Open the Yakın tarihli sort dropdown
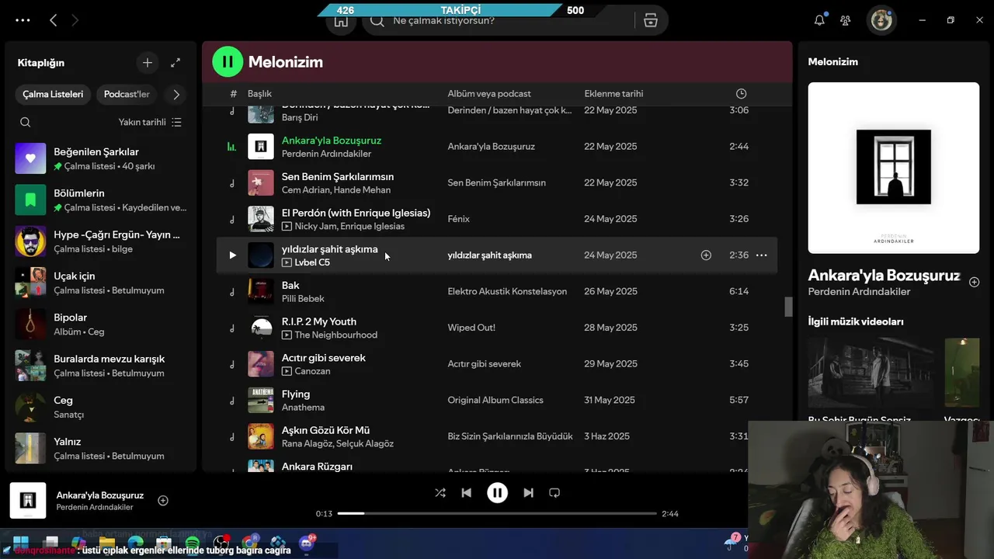This screenshot has width=994, height=559. coord(150,122)
